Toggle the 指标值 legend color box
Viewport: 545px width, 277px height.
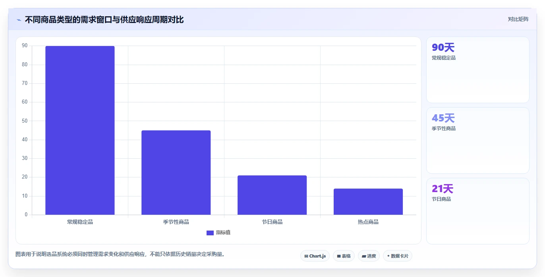point(210,233)
